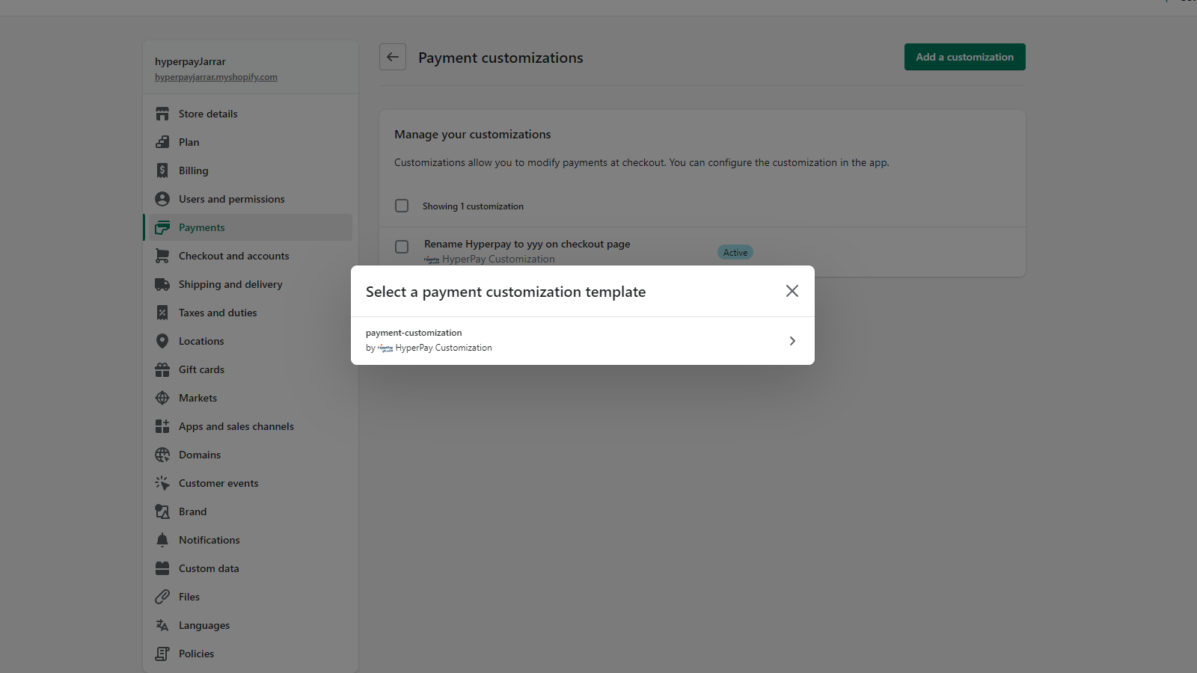
Task: Click Add a customization button
Action: tap(964, 57)
